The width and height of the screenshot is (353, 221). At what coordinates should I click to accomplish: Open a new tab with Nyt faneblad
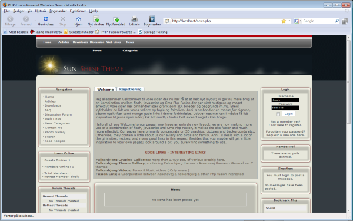tap(116, 19)
